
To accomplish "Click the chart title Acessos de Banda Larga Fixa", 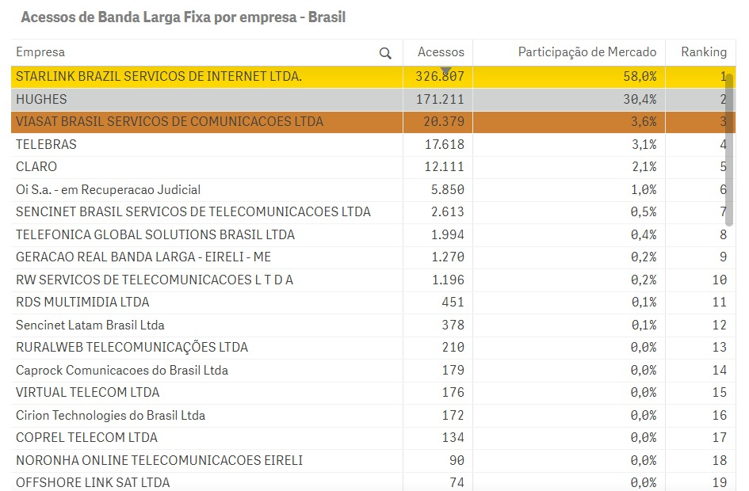I will click(x=182, y=17).
